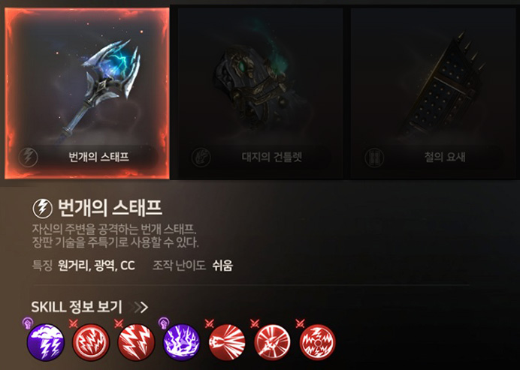Expand SKILL 정보 보기 with the double chevron

coord(140,307)
